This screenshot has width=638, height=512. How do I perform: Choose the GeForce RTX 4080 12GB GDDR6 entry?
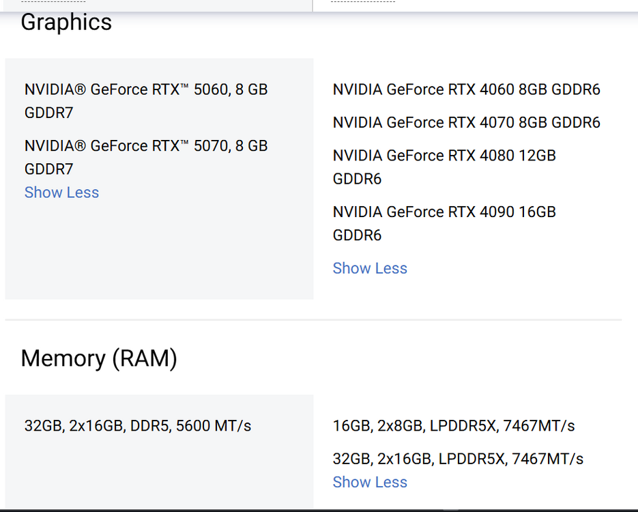click(x=444, y=167)
